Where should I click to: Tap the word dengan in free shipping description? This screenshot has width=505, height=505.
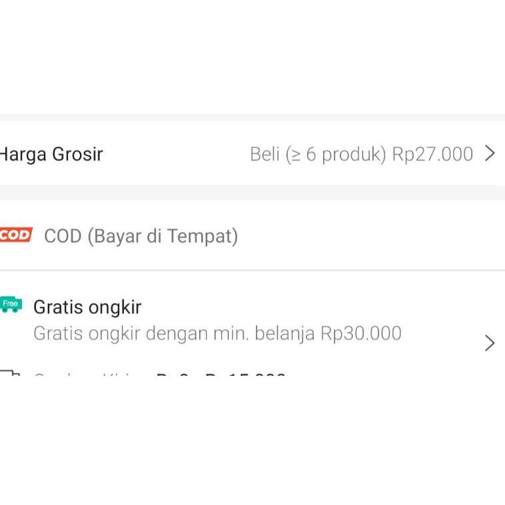click(x=177, y=334)
